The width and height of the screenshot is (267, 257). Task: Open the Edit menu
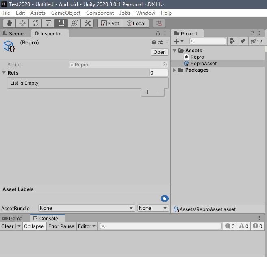(20, 13)
